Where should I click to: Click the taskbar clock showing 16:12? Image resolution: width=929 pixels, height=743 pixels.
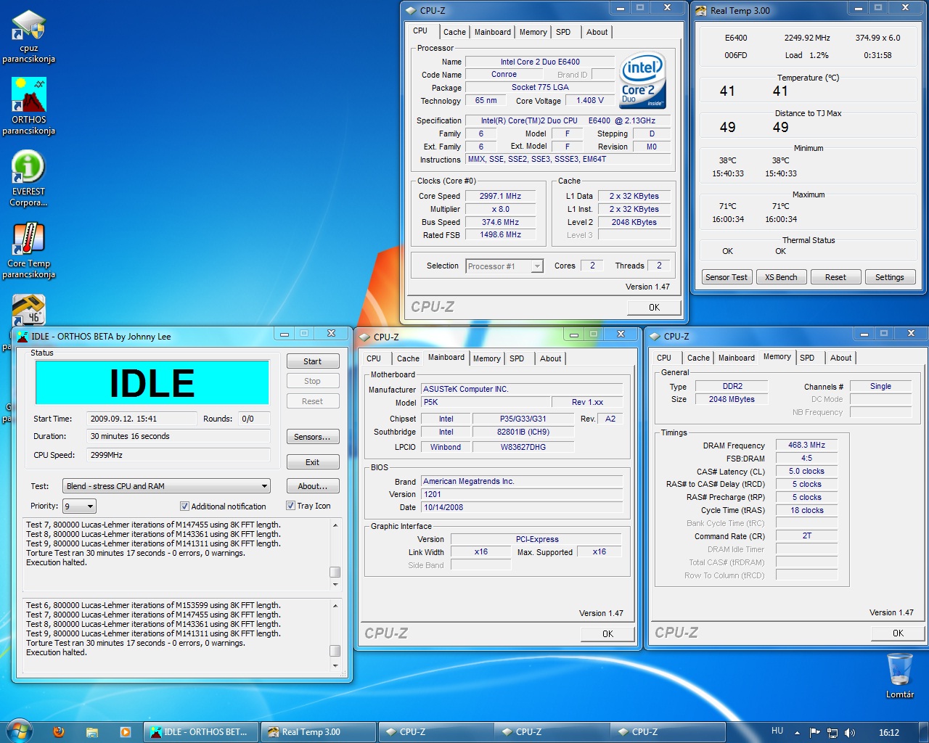888,733
